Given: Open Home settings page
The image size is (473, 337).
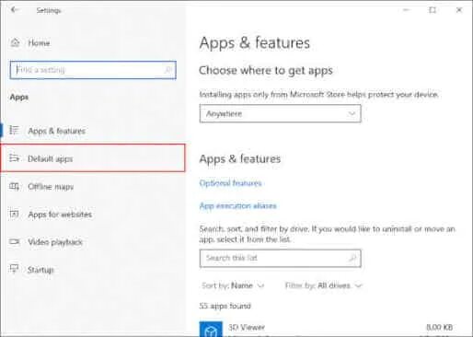Looking at the screenshot, I should point(39,43).
